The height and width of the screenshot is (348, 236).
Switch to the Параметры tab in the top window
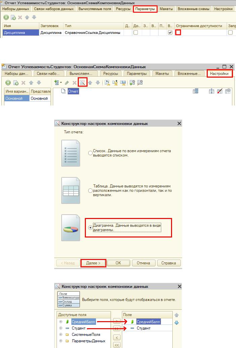145,9
